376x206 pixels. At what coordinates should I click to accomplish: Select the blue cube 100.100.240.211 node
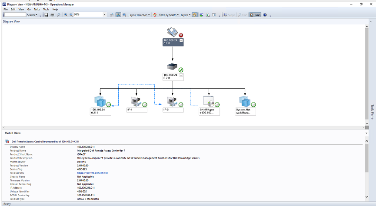(x=100, y=101)
